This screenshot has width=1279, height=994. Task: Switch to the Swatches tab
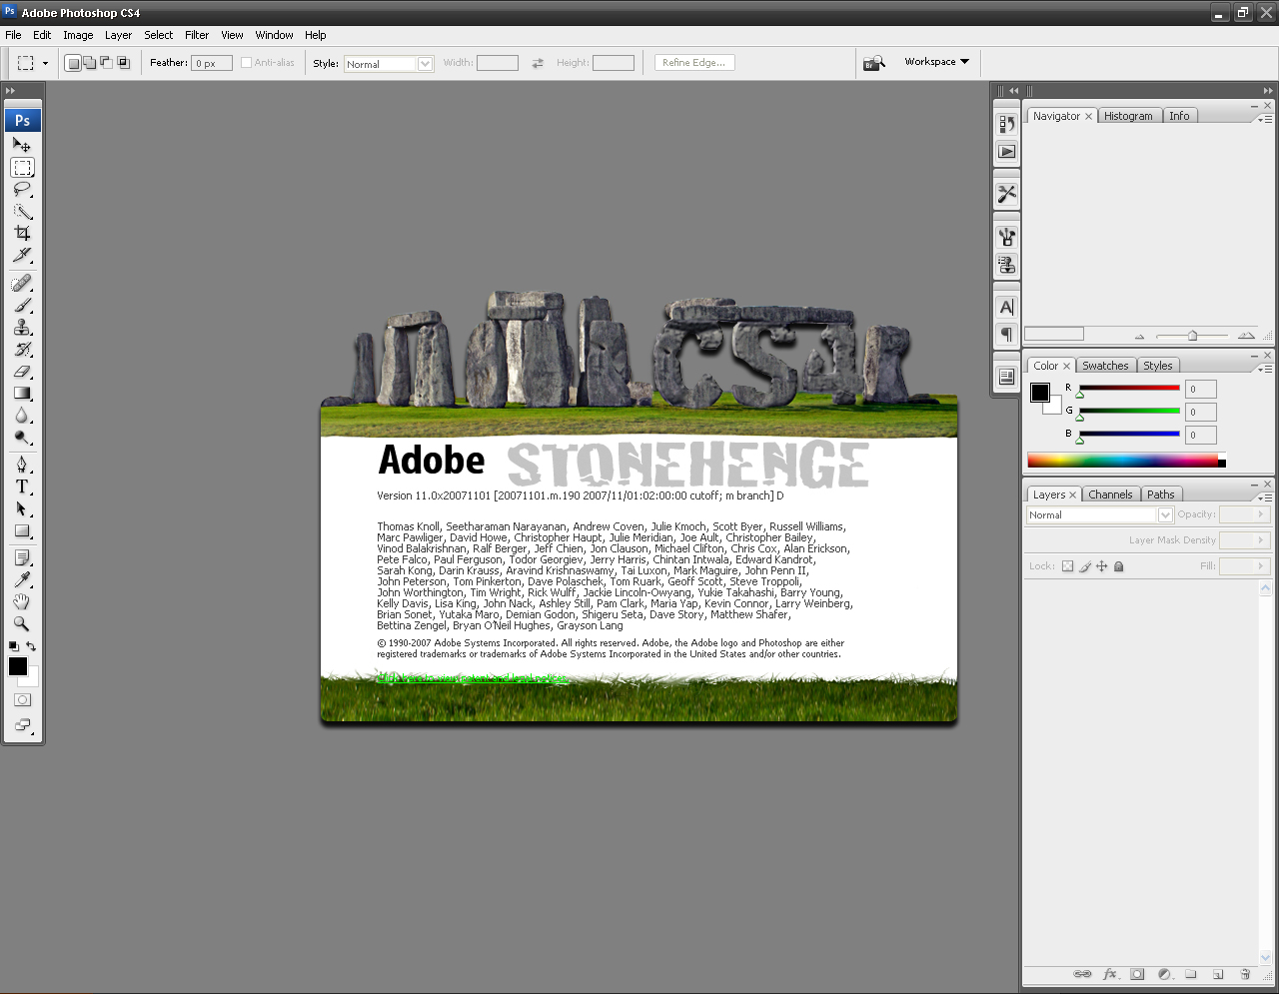[x=1105, y=366]
